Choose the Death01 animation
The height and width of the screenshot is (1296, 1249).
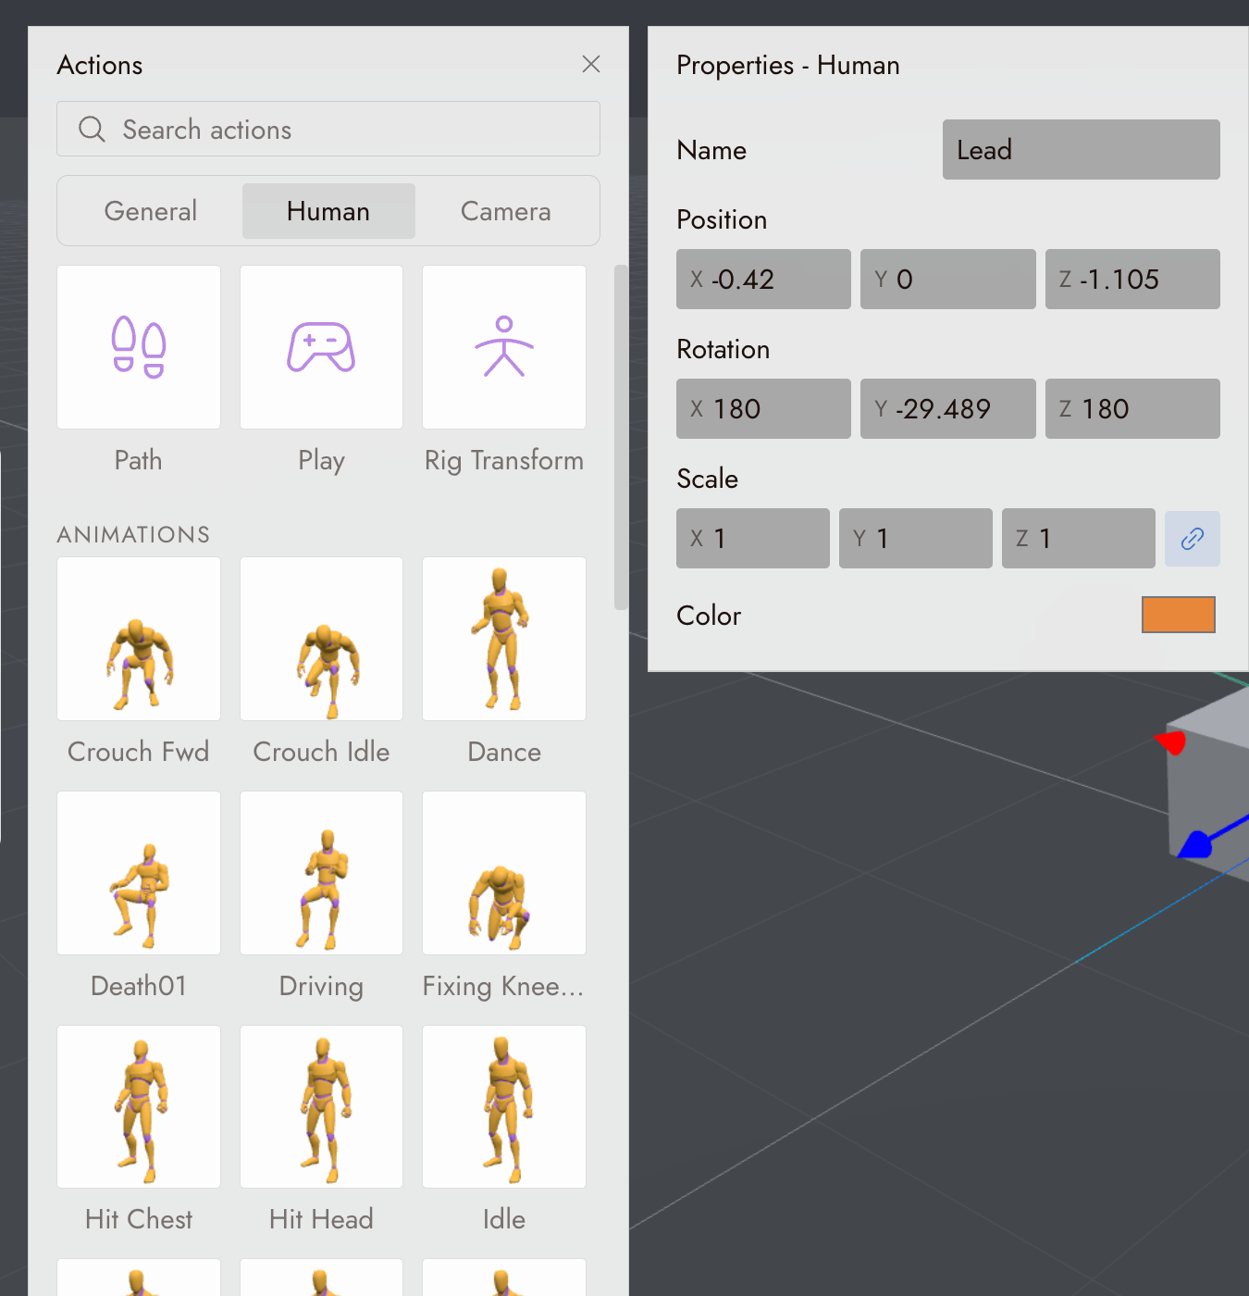139,873
